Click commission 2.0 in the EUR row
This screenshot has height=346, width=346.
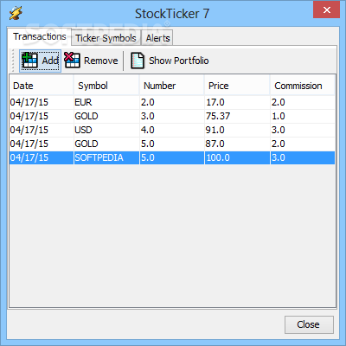coord(303,102)
